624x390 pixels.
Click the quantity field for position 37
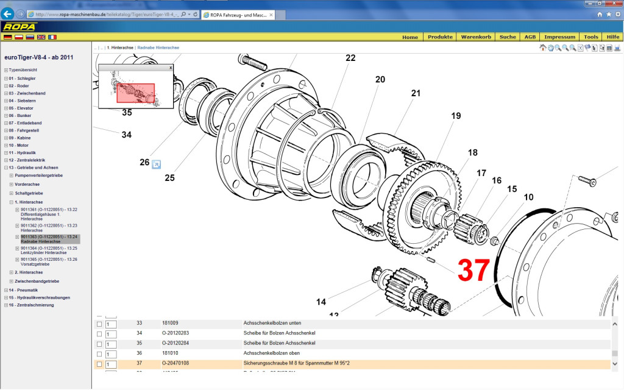tap(111, 364)
